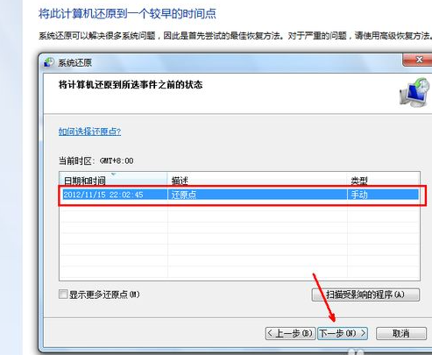This screenshot has height=355, width=432.
Task: Cancel the restore with 取消 button
Action: point(401,333)
